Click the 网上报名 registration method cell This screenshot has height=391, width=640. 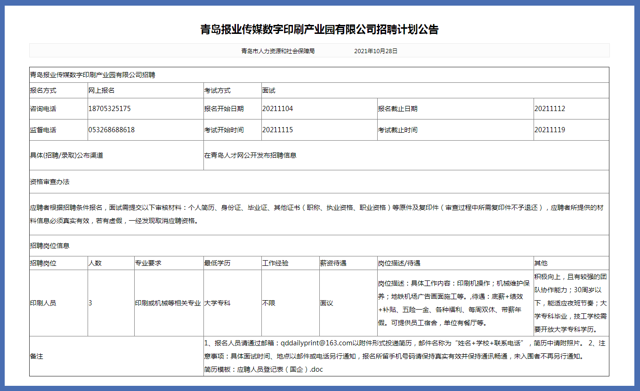(x=102, y=90)
